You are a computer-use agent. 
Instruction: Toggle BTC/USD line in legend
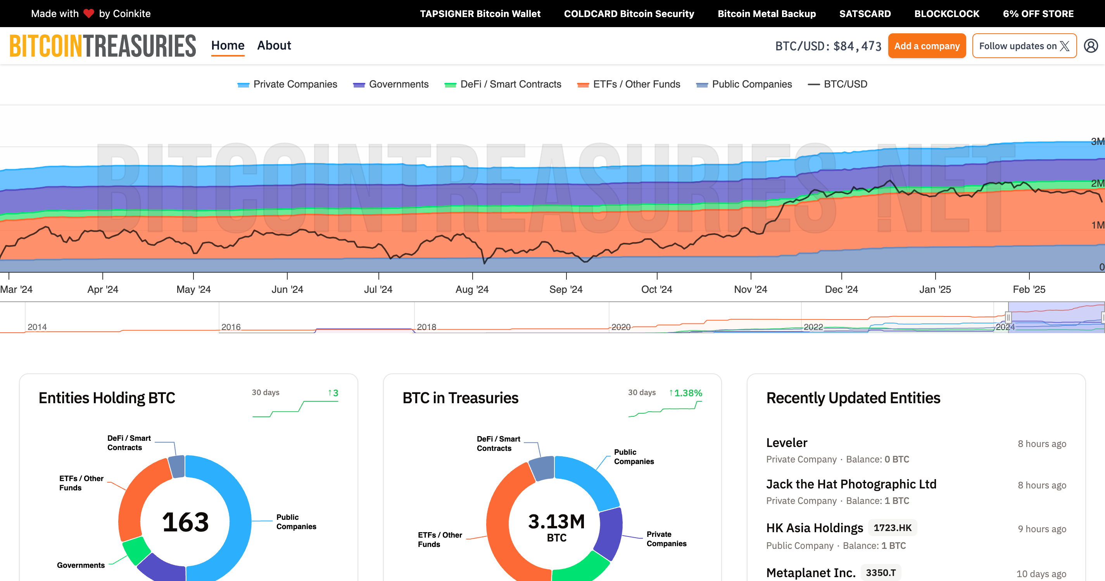[837, 84]
